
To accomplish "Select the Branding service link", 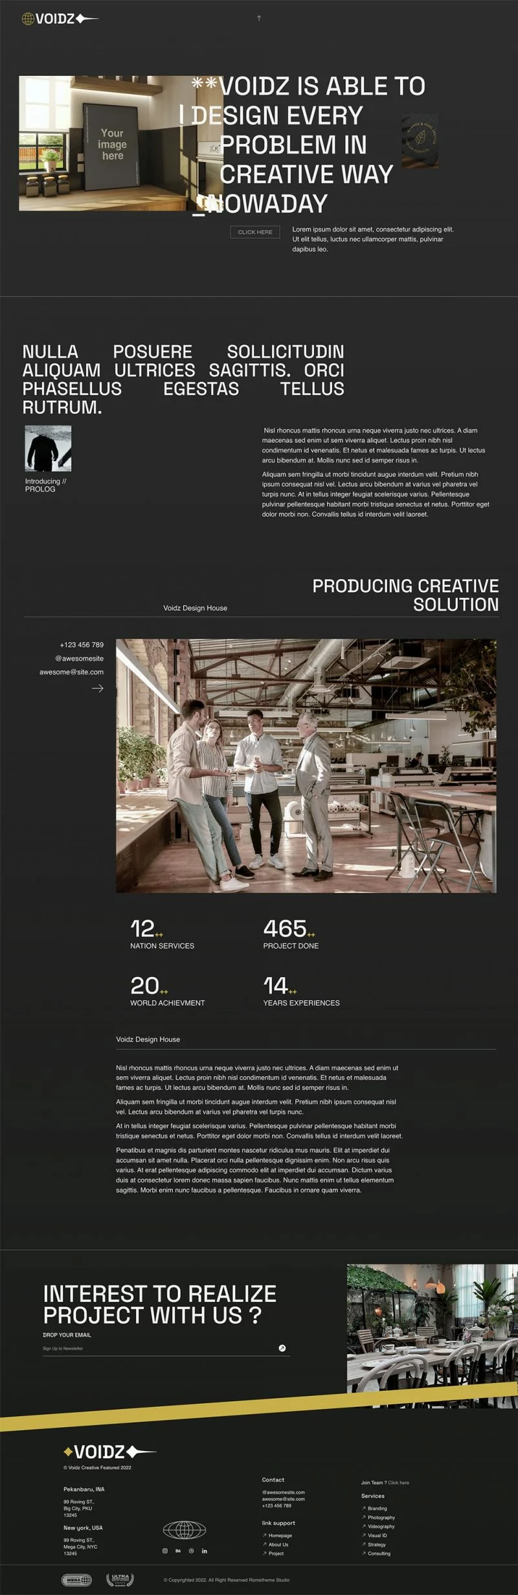I will click(x=377, y=1508).
